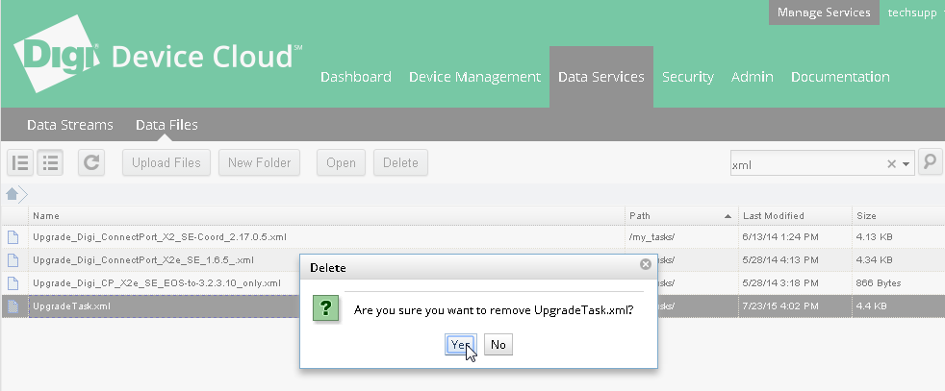Switch to the flat list view

pos(50,162)
